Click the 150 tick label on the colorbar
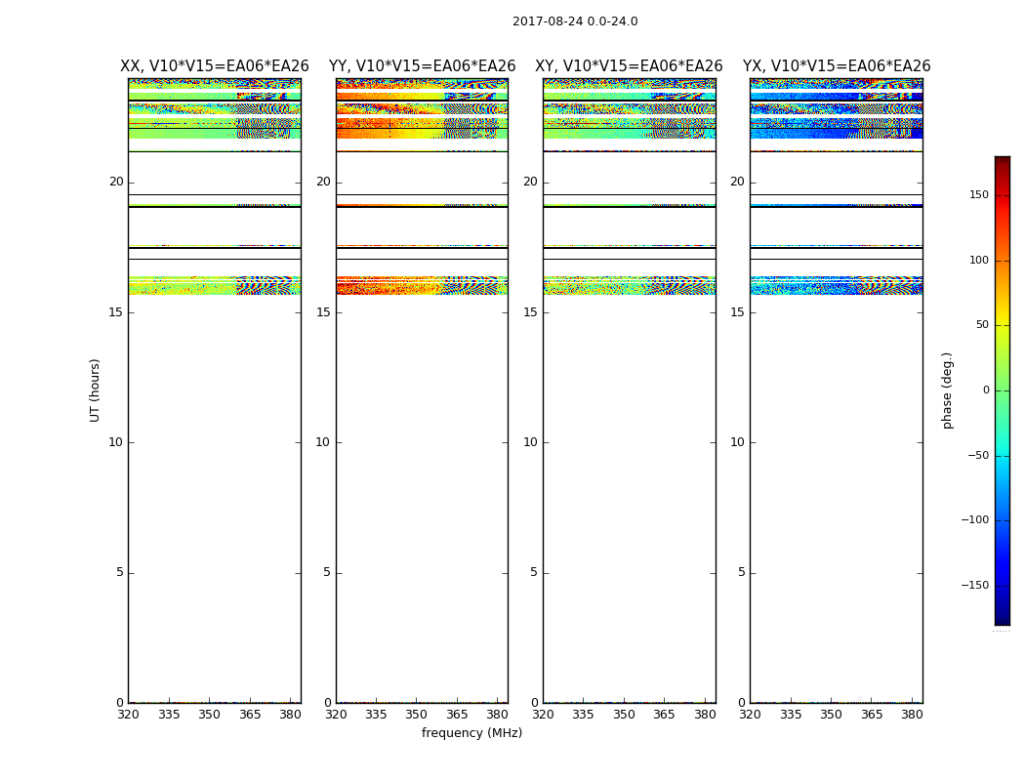The height and width of the screenshot is (781, 1025). pyautogui.click(x=979, y=195)
